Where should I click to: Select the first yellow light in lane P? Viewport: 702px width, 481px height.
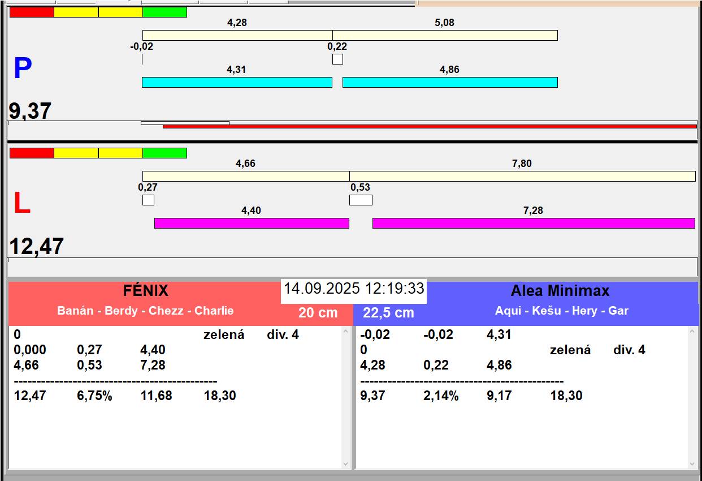click(x=76, y=12)
